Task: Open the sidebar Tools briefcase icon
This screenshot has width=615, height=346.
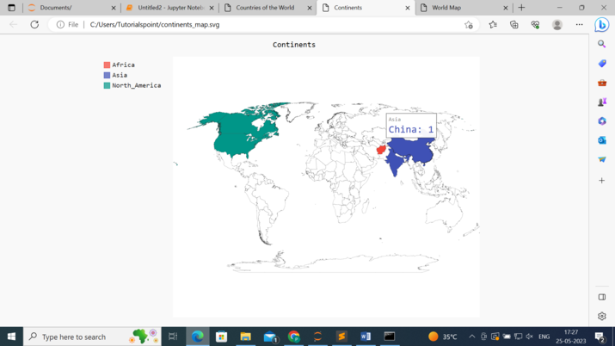Action: click(x=601, y=83)
